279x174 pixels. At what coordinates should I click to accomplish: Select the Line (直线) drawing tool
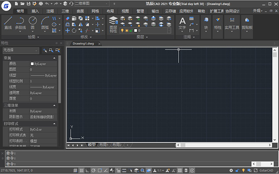pos(8,23)
